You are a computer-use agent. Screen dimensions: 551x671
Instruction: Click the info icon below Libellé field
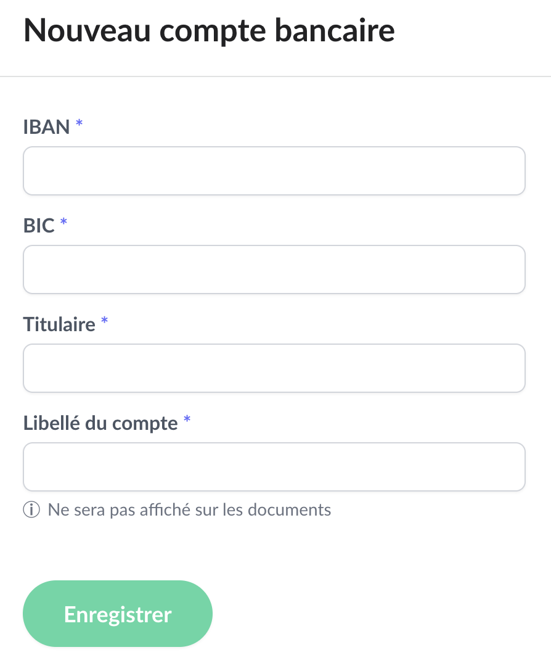tap(31, 510)
